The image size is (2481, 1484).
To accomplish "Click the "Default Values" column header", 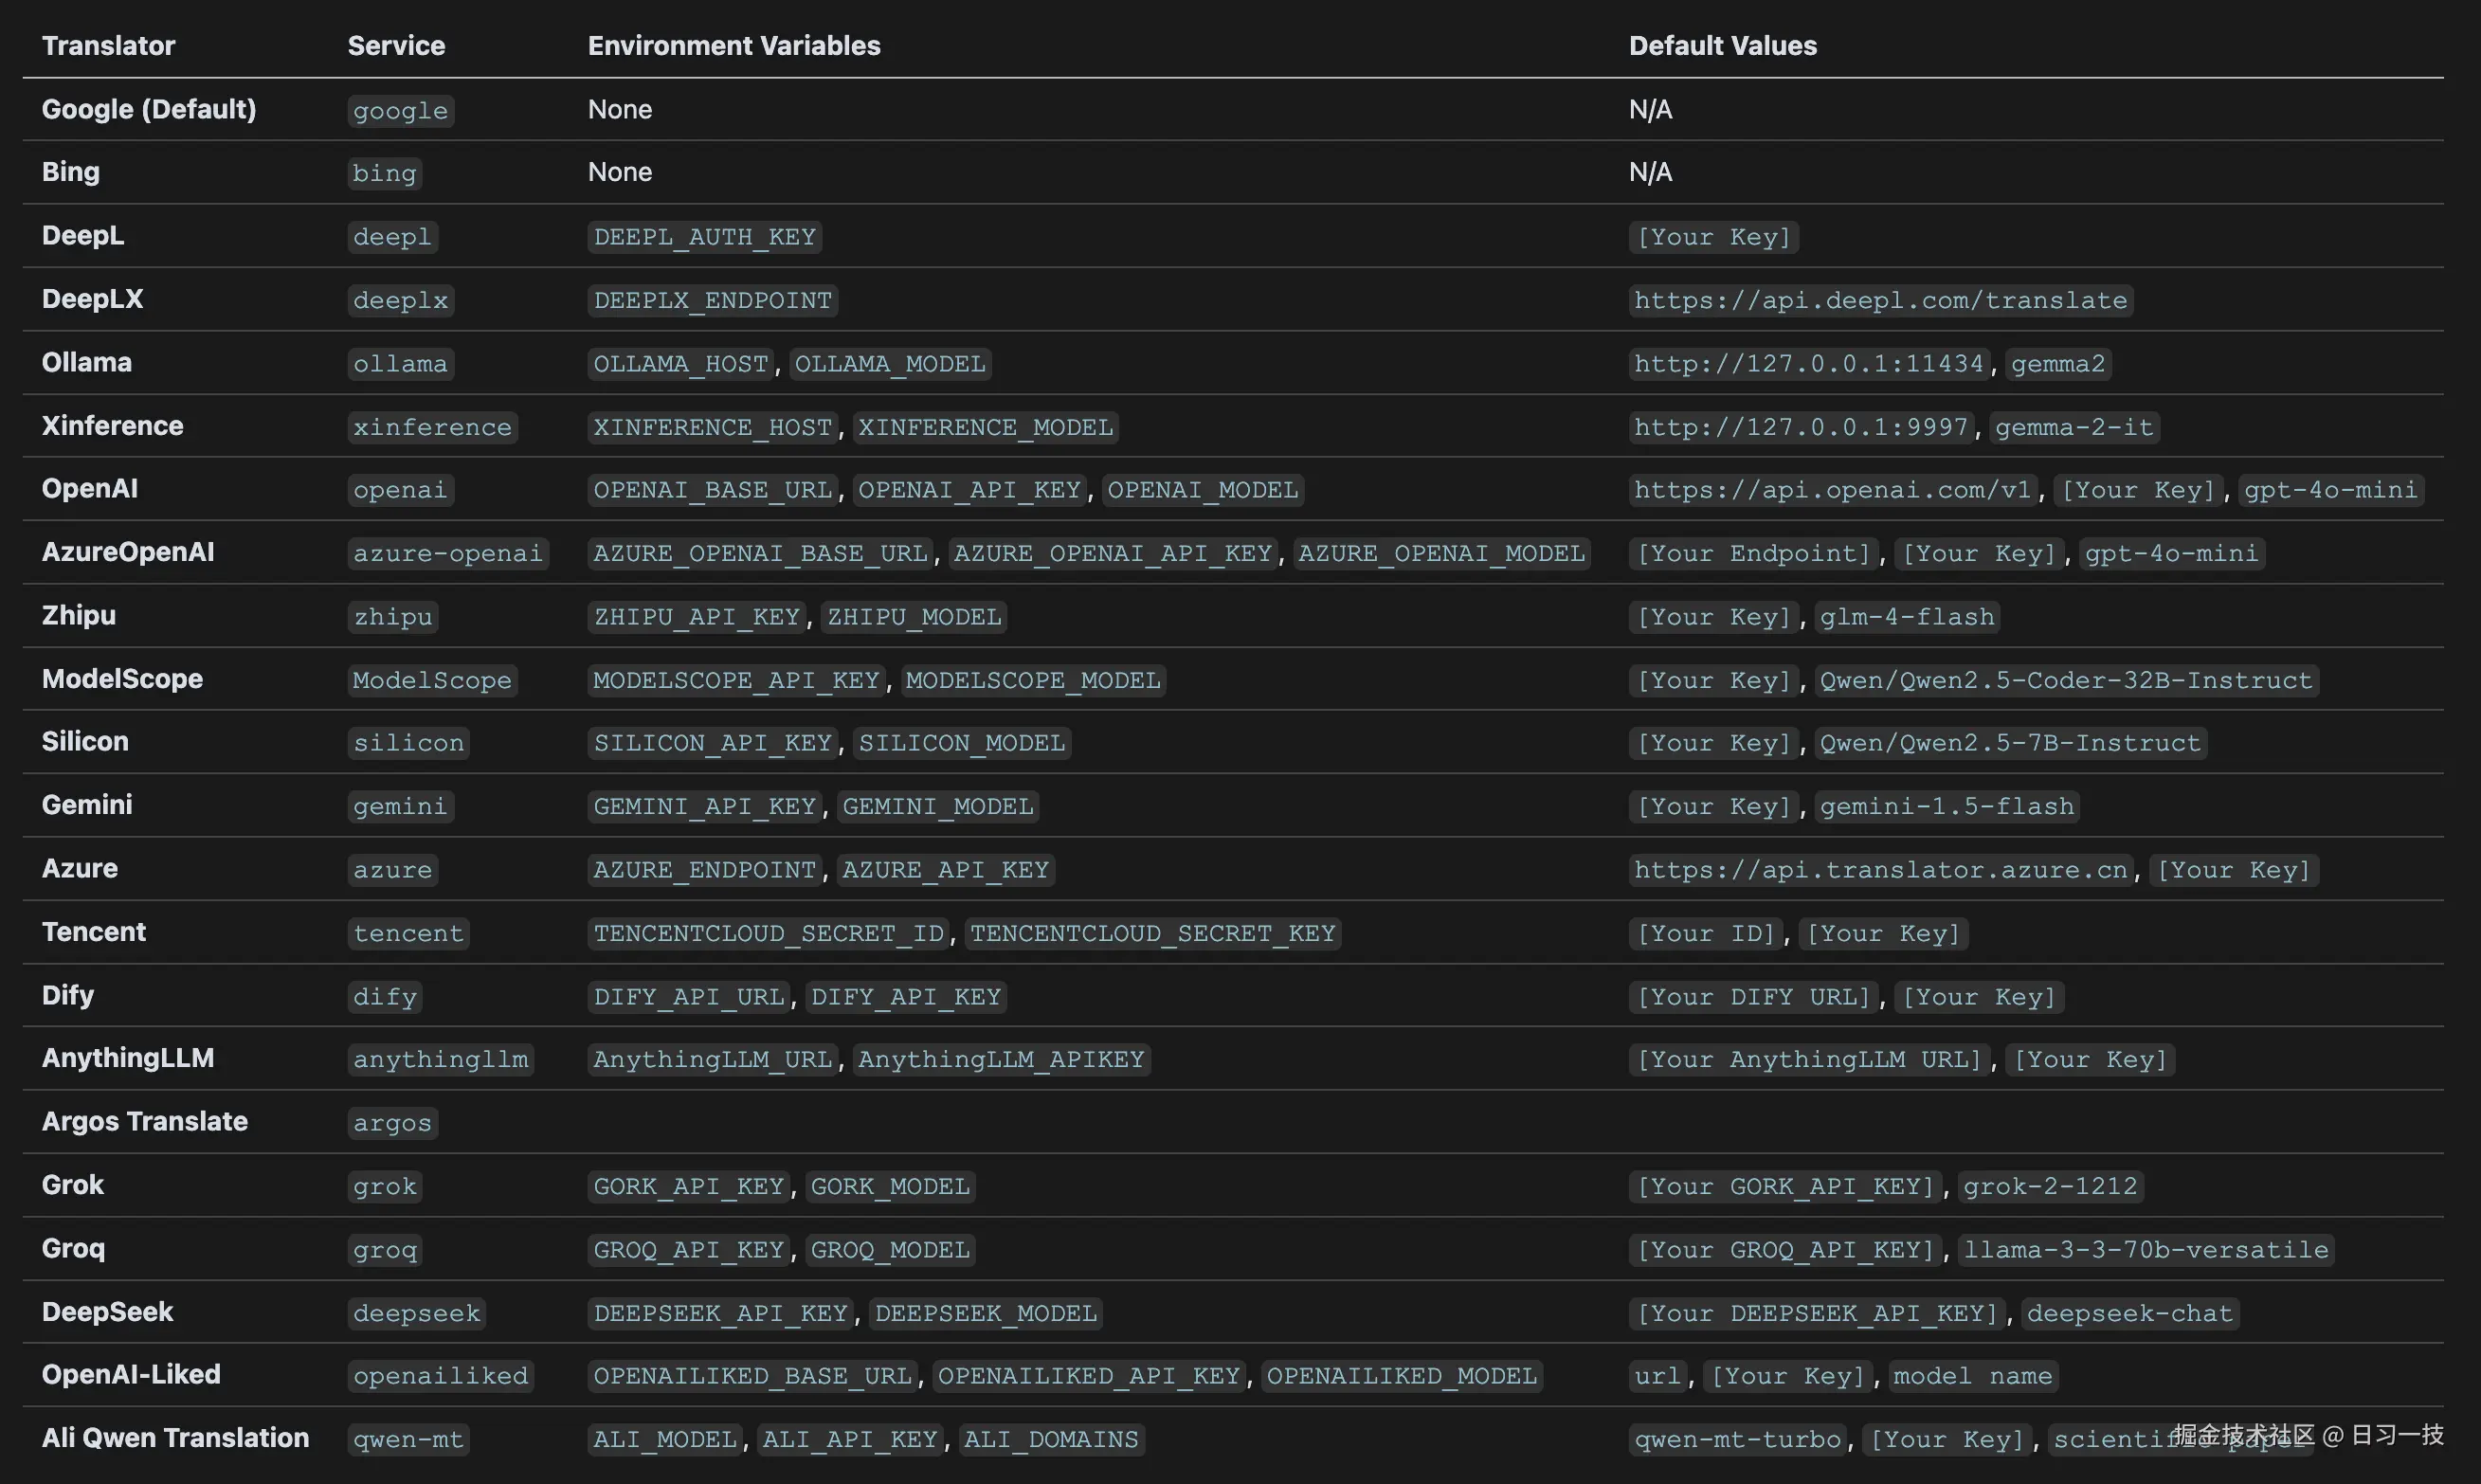I will click(x=1722, y=46).
